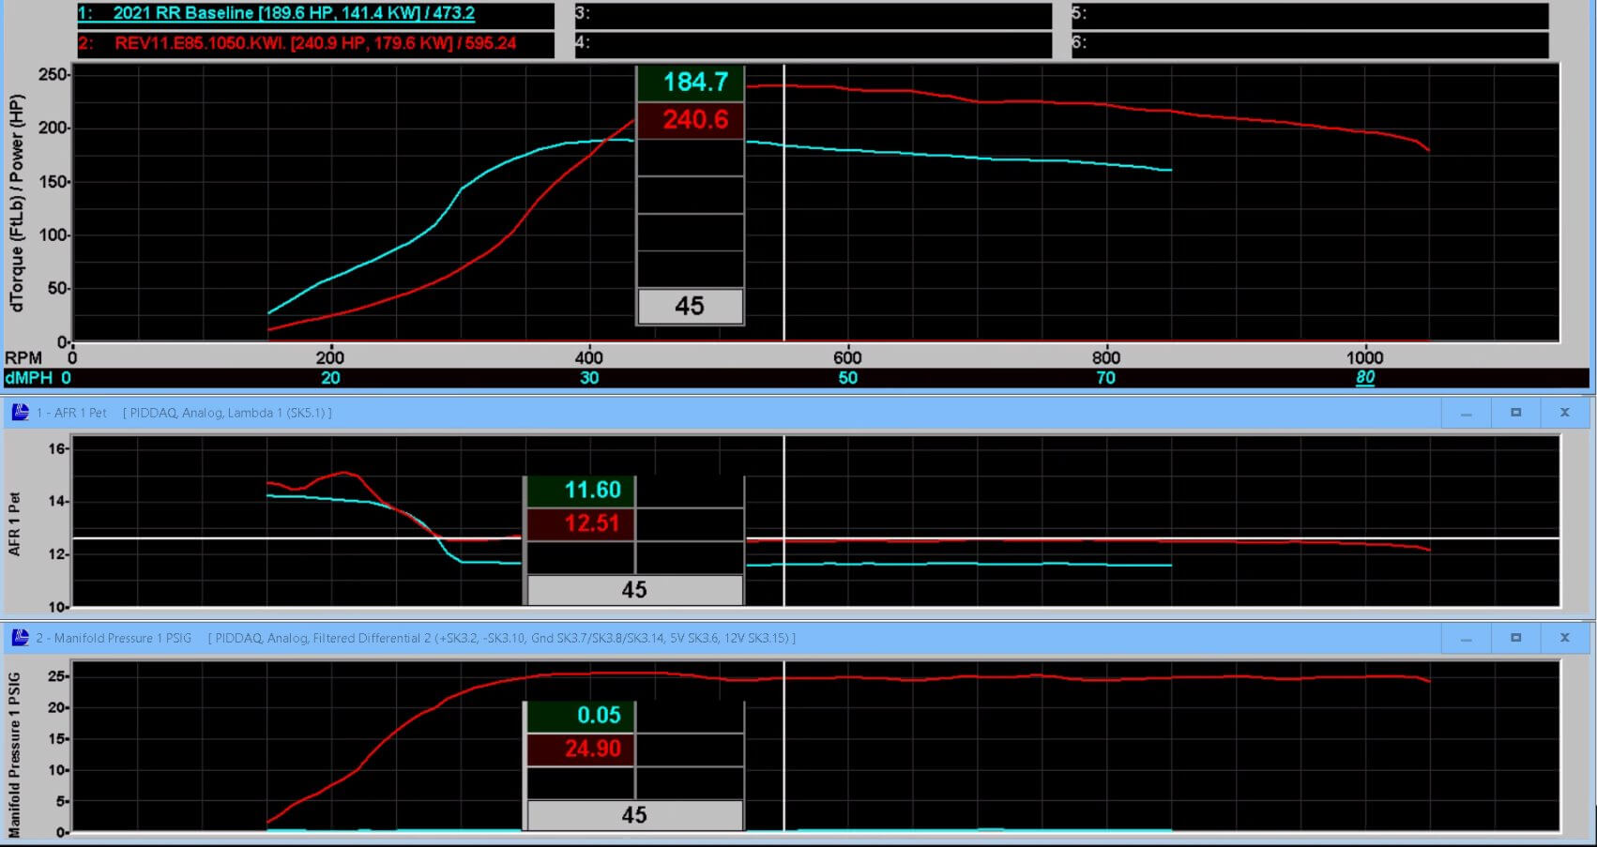
Task: Close the Manifold Pressure 1 PSIG panel
Action: coord(1564,638)
